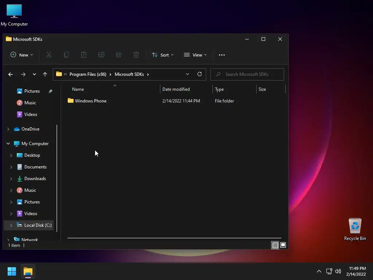This screenshot has width=373, height=280.
Task: Open clock and date in taskbar
Action: 356,271
